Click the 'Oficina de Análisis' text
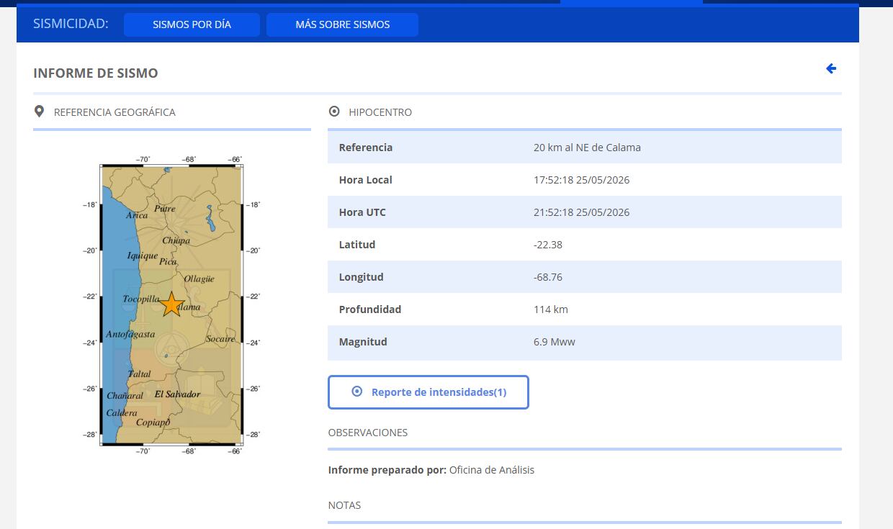This screenshot has width=893, height=529. pos(492,470)
